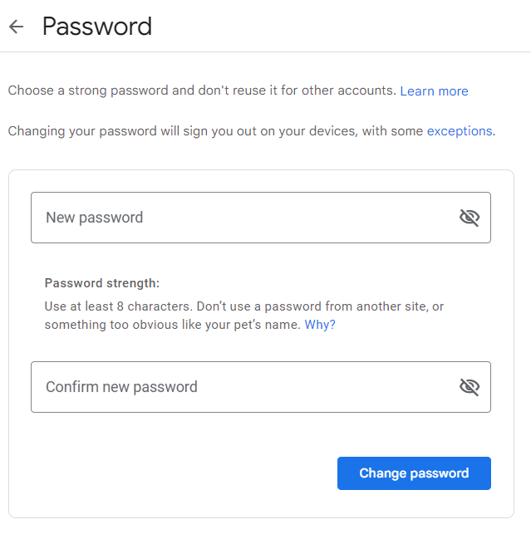The height and width of the screenshot is (534, 531).
Task: Show the New password text via eye icon
Action: coord(470,218)
